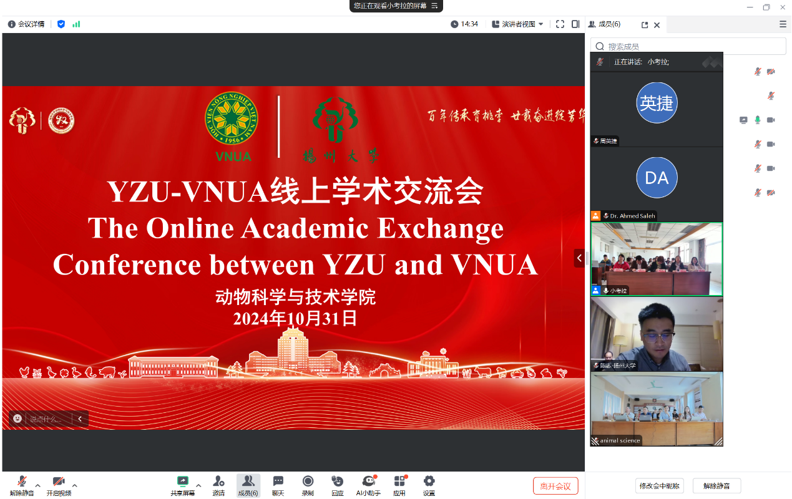Open the AI小助手 assistant
The width and height of the screenshot is (792, 499).
(368, 485)
